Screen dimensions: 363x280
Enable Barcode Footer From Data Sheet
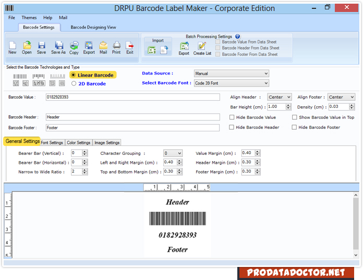click(218, 54)
